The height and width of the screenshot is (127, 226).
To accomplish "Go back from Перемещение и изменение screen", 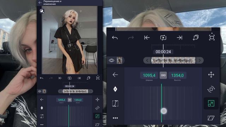I will coord(40,2).
